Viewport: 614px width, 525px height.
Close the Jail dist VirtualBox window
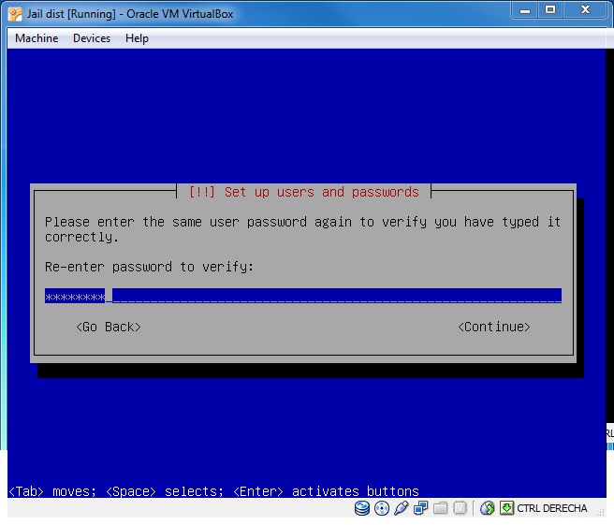pos(585,10)
